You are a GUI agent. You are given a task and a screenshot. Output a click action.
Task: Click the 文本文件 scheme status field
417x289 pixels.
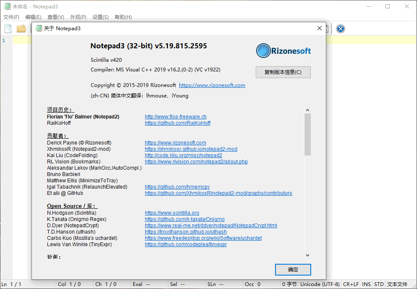[x=397, y=284]
